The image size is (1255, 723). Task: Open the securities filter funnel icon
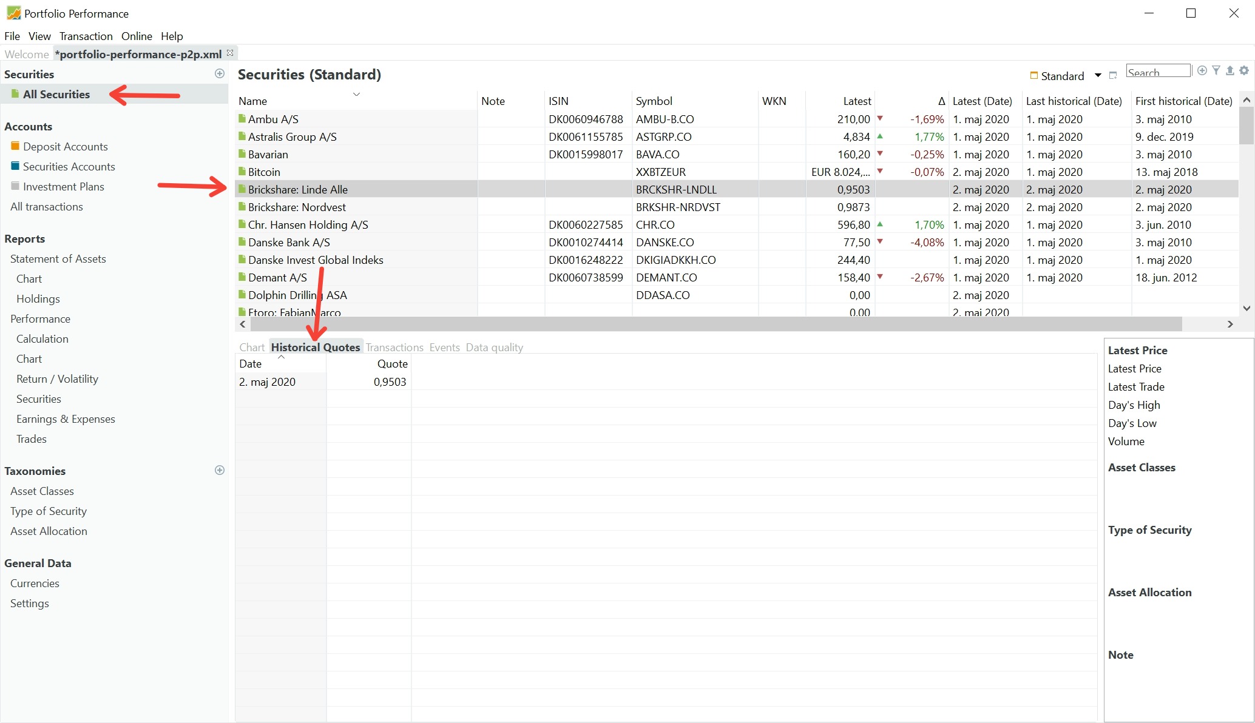point(1216,71)
